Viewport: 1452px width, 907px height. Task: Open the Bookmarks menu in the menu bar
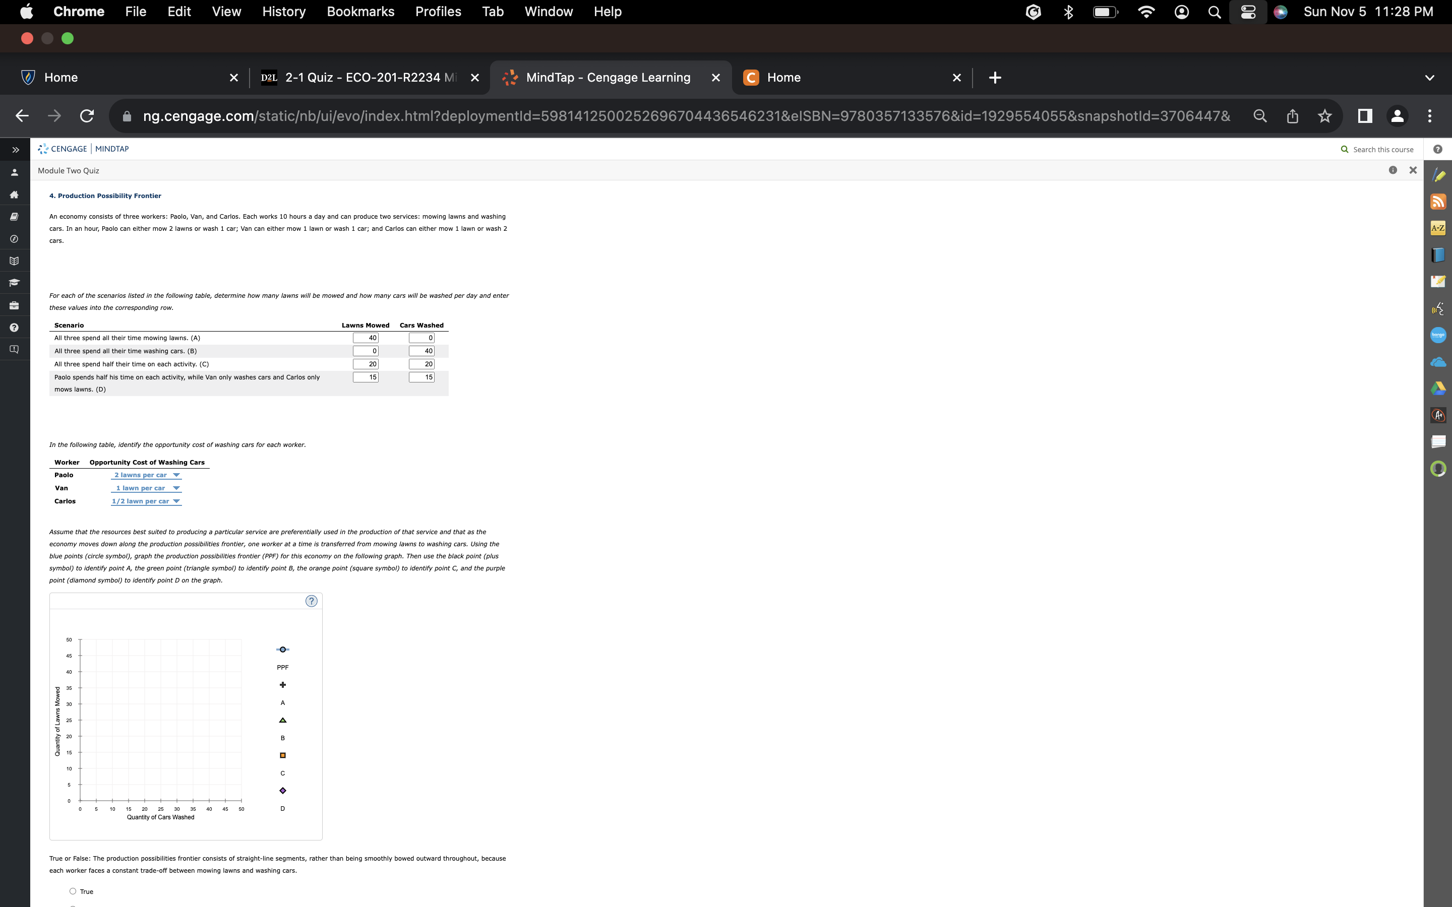point(360,12)
